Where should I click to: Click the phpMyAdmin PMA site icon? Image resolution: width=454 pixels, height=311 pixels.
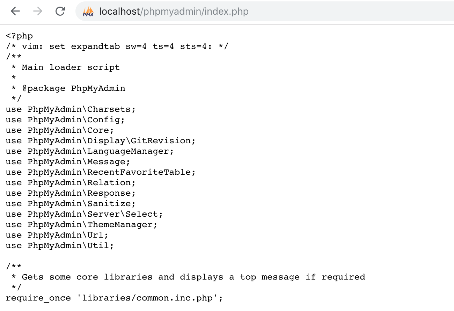(x=88, y=12)
